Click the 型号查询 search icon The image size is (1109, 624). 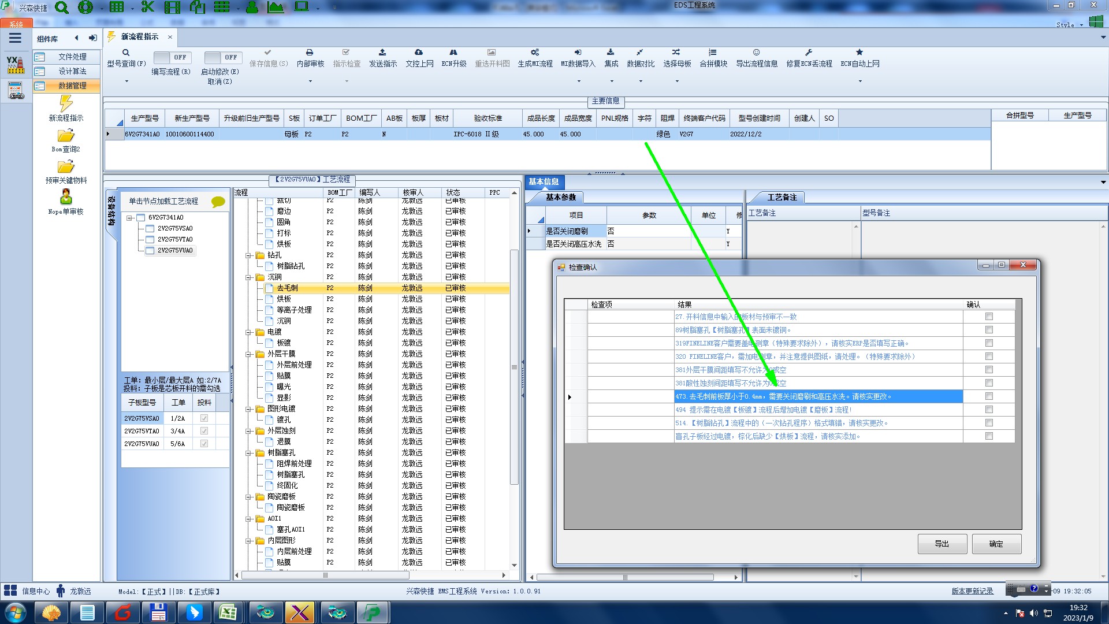(x=126, y=53)
